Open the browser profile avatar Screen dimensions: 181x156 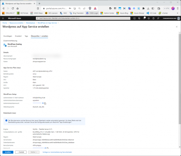(x=173, y=8)
